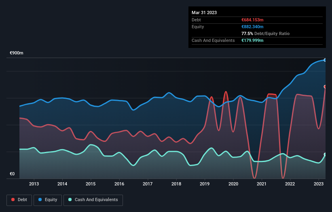Click the Debt value €684.153m in tooltip
Viewport: 332px width, 212px height.
click(252, 20)
